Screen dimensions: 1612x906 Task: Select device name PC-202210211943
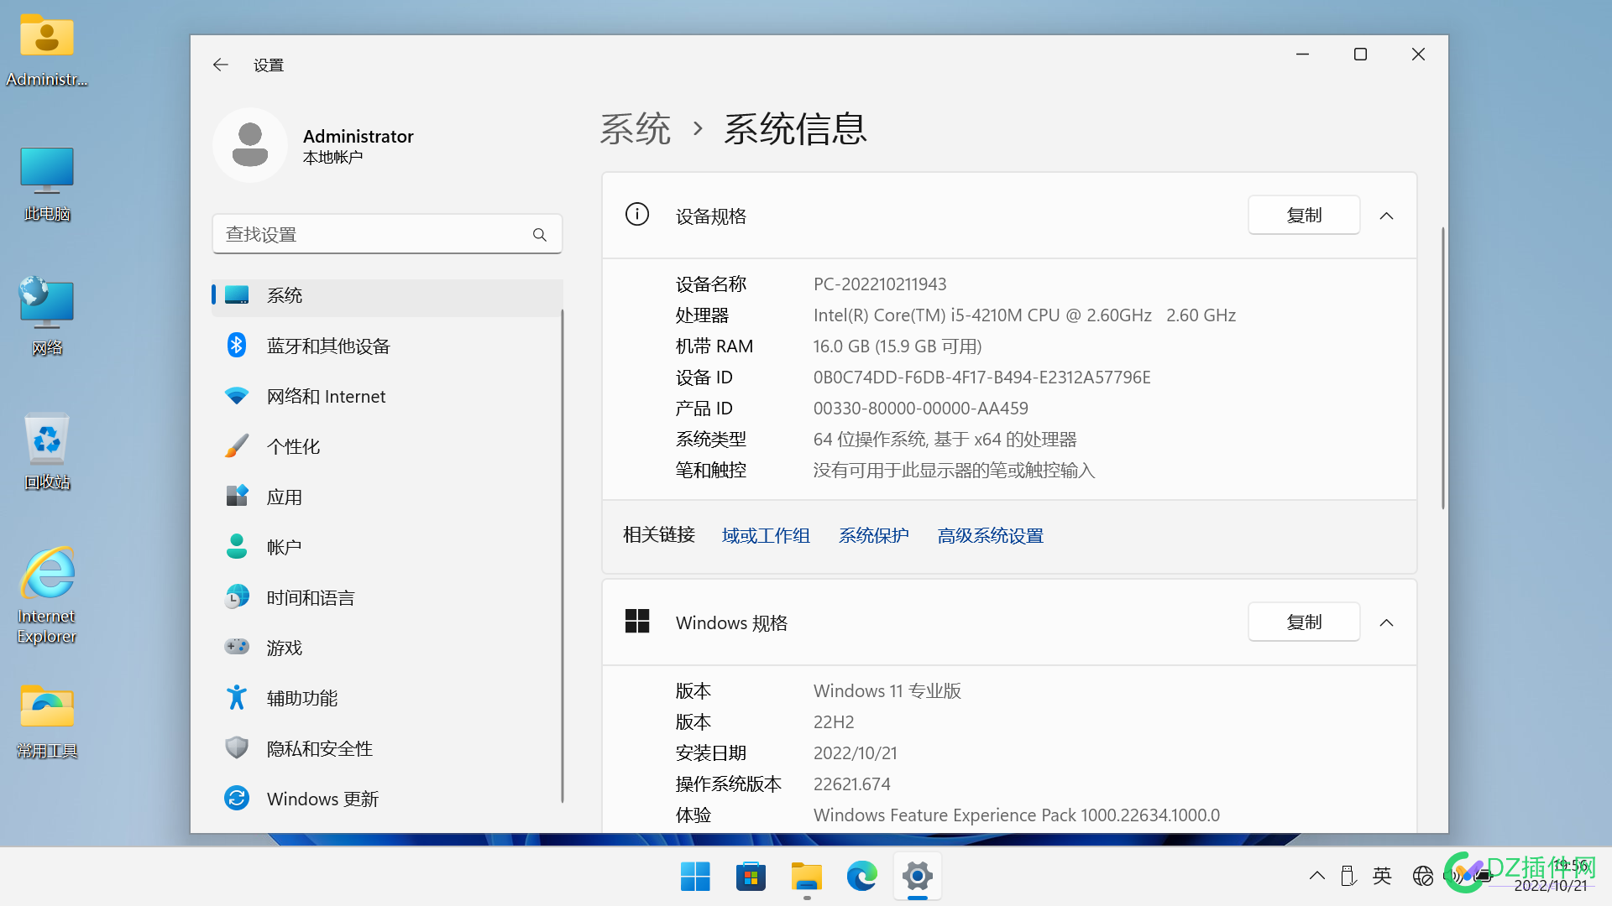pyautogui.click(x=880, y=284)
